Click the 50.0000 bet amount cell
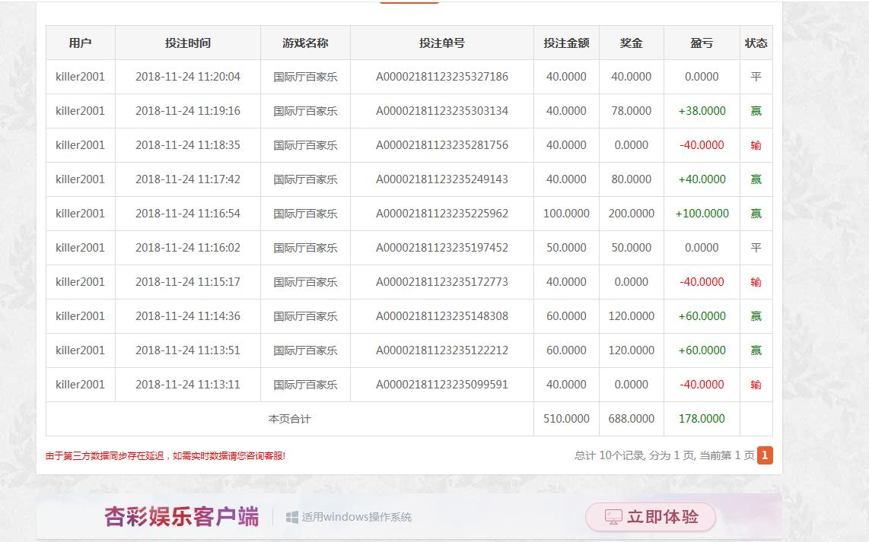Viewport: 869px width, 542px height. click(x=566, y=248)
